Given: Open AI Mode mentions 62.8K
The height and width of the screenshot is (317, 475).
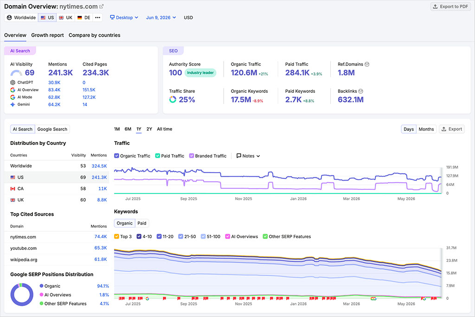Looking at the screenshot, I should 54,97.
